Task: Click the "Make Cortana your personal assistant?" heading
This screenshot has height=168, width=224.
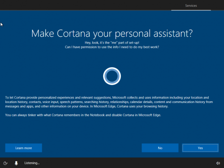Action: click(112, 33)
